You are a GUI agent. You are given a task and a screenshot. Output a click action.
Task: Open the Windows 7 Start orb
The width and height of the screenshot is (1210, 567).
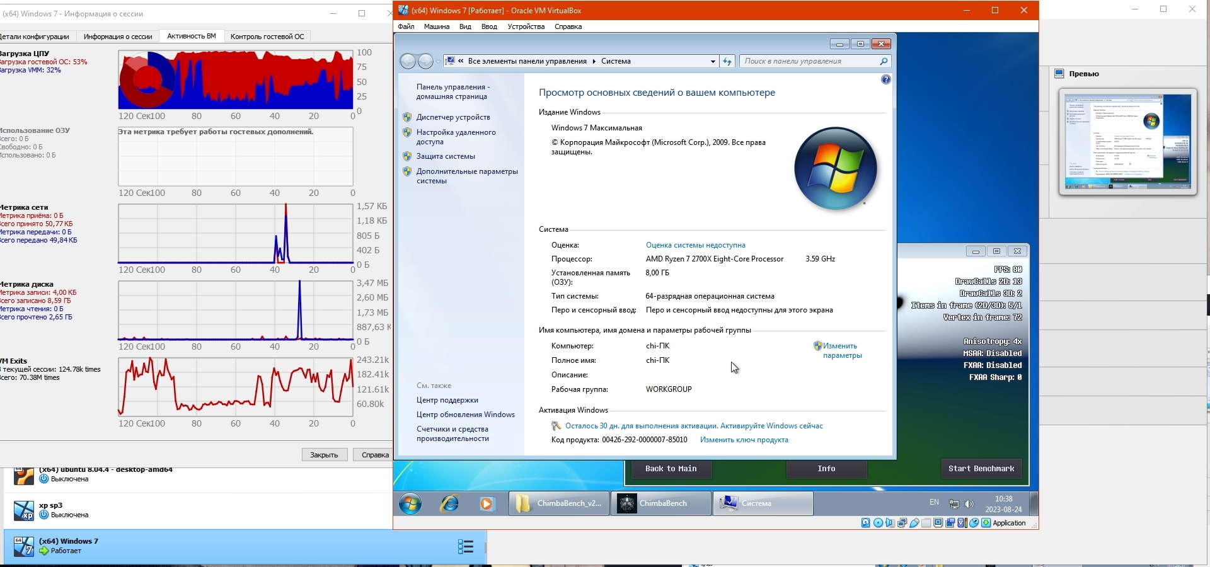410,503
